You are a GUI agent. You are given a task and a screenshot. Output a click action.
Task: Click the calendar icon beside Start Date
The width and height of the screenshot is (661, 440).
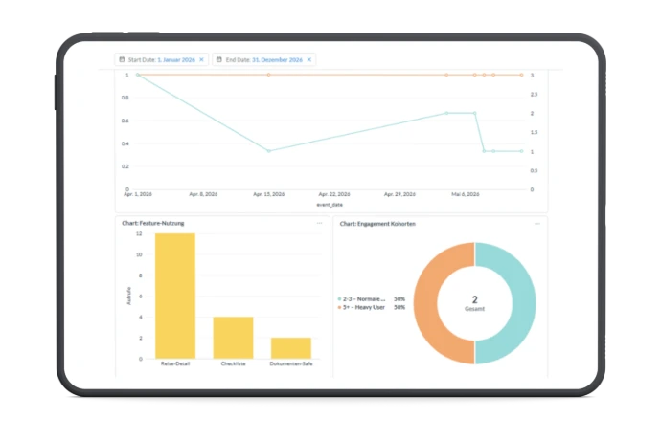122,60
